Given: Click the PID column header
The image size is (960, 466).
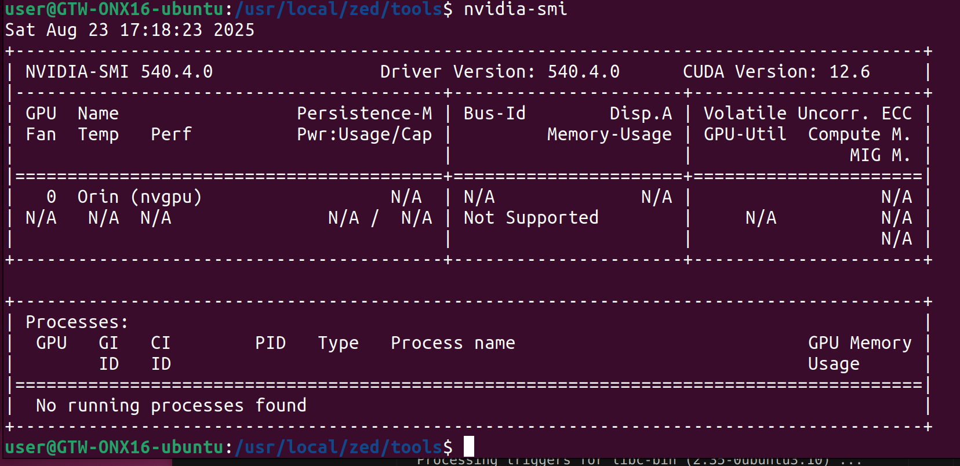Looking at the screenshot, I should point(270,343).
